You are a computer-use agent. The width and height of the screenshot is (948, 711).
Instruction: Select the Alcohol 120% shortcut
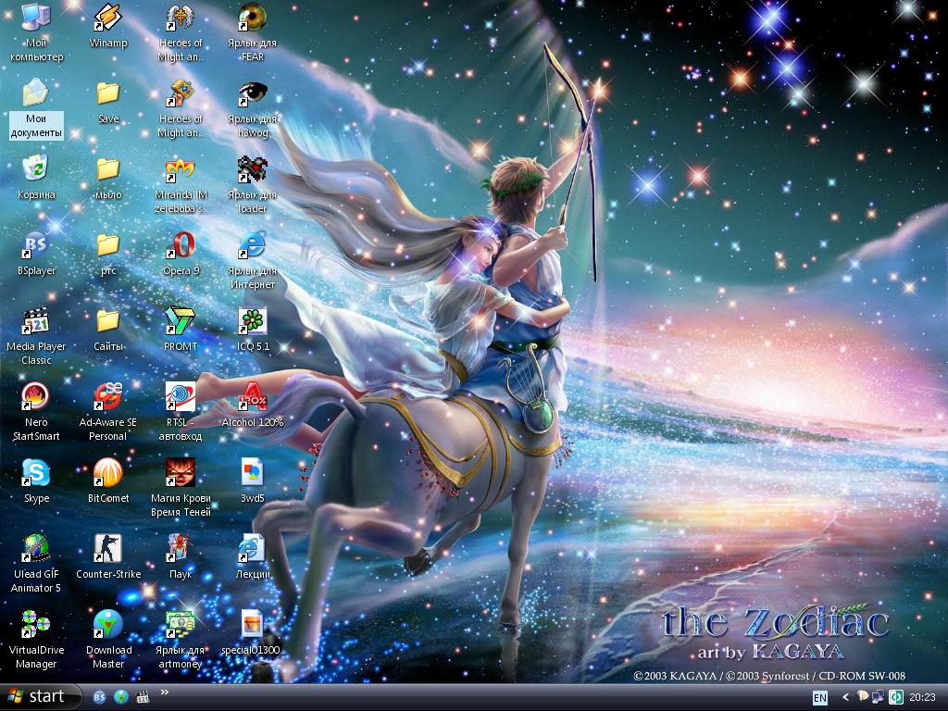(x=252, y=405)
